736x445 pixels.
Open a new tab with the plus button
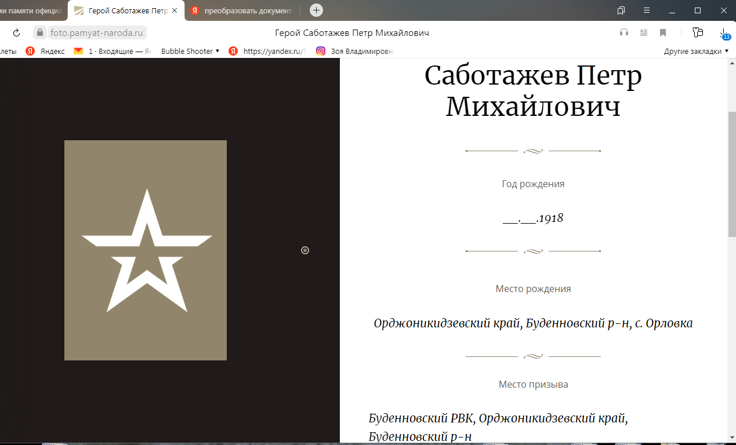tap(316, 10)
